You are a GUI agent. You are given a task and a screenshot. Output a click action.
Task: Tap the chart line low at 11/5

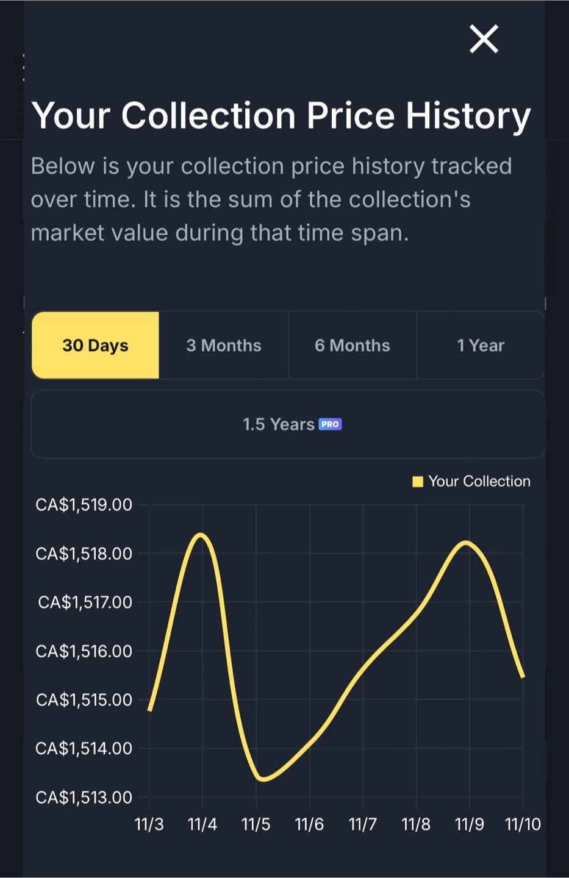tap(262, 779)
